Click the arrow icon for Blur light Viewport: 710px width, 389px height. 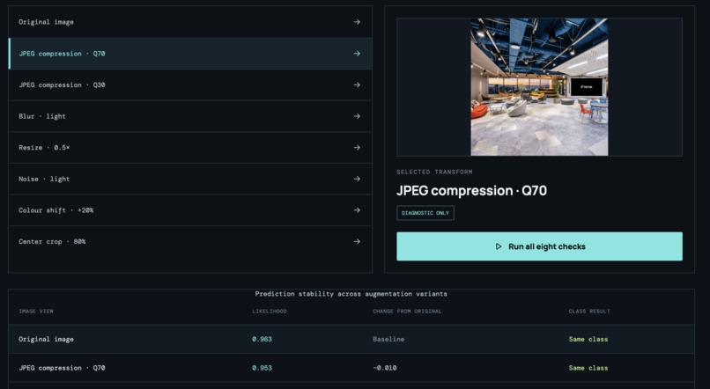click(357, 116)
